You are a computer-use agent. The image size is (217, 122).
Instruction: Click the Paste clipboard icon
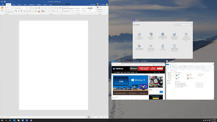pyautogui.click(x=2, y=9)
